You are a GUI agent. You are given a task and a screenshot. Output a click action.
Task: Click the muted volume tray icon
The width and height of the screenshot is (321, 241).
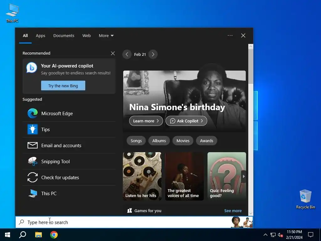tap(280, 235)
